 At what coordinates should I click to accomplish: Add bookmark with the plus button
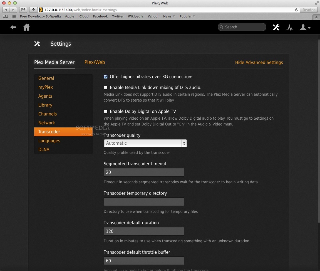pyautogui.click(x=33, y=9)
